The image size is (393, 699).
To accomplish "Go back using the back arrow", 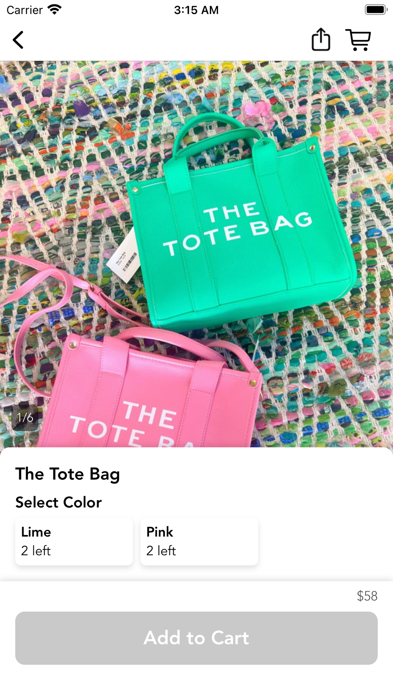I will click(18, 40).
